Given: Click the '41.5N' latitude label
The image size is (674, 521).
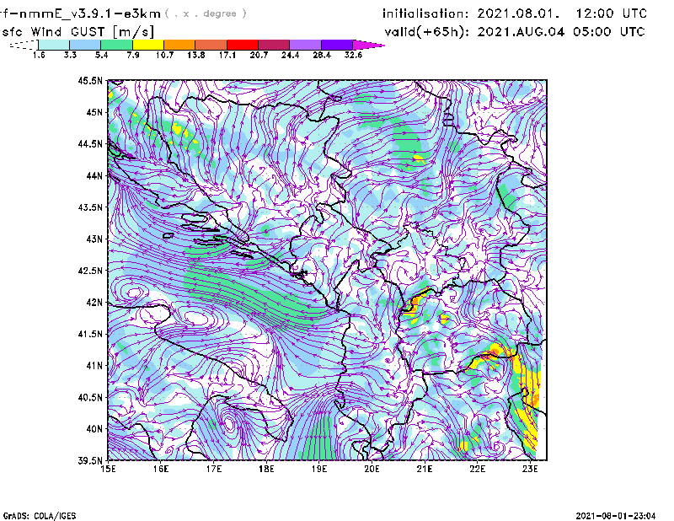Looking at the screenshot, I should click(90, 334).
